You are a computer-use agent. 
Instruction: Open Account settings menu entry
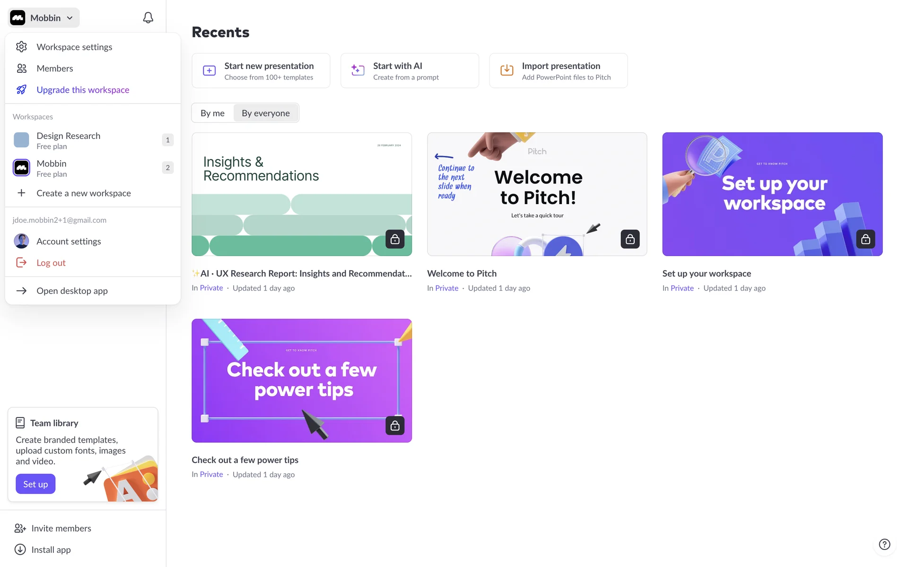tap(69, 241)
